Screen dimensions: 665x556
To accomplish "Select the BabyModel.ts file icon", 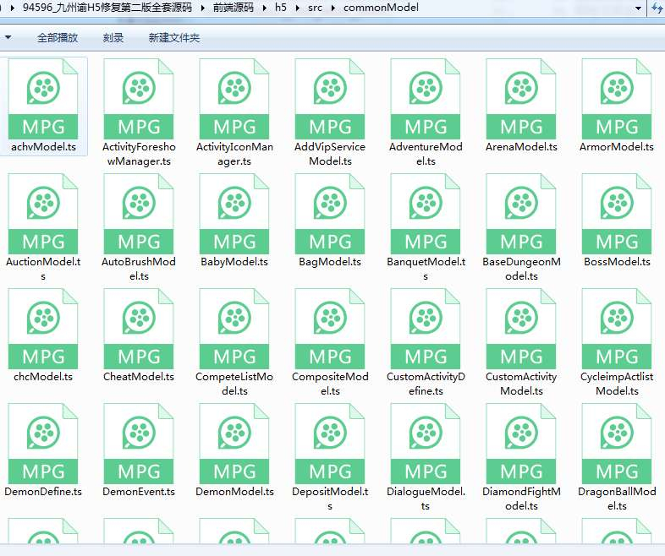I will 234,215.
